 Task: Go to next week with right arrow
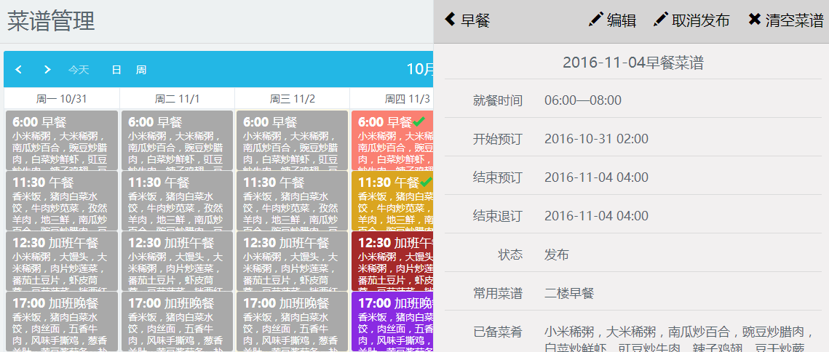click(x=47, y=70)
